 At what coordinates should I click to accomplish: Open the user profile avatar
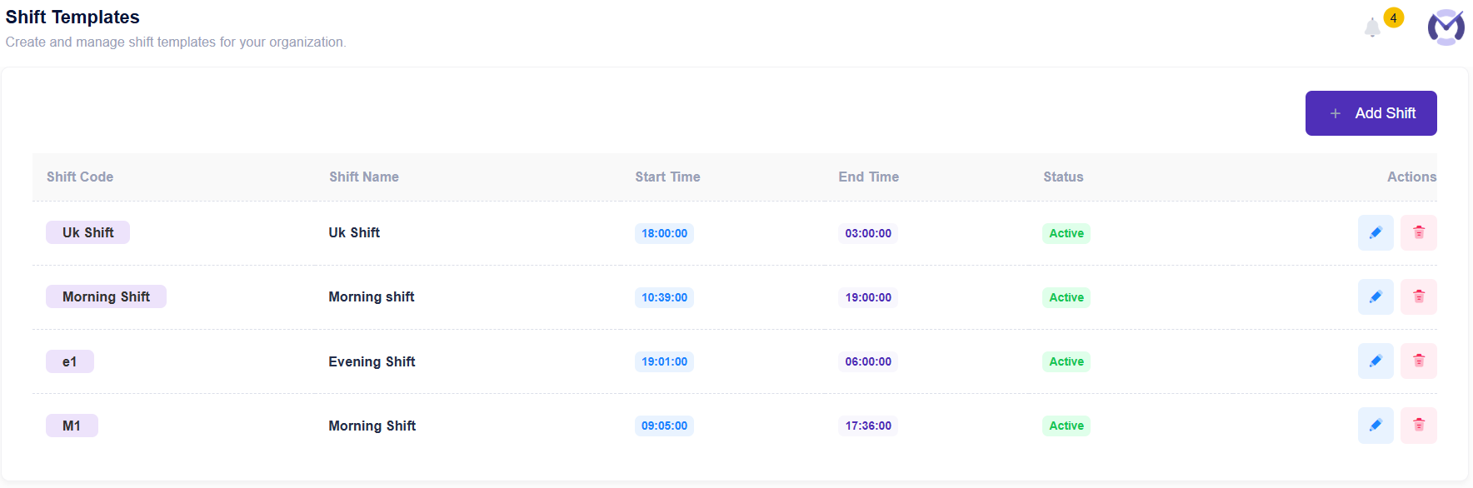(x=1446, y=27)
